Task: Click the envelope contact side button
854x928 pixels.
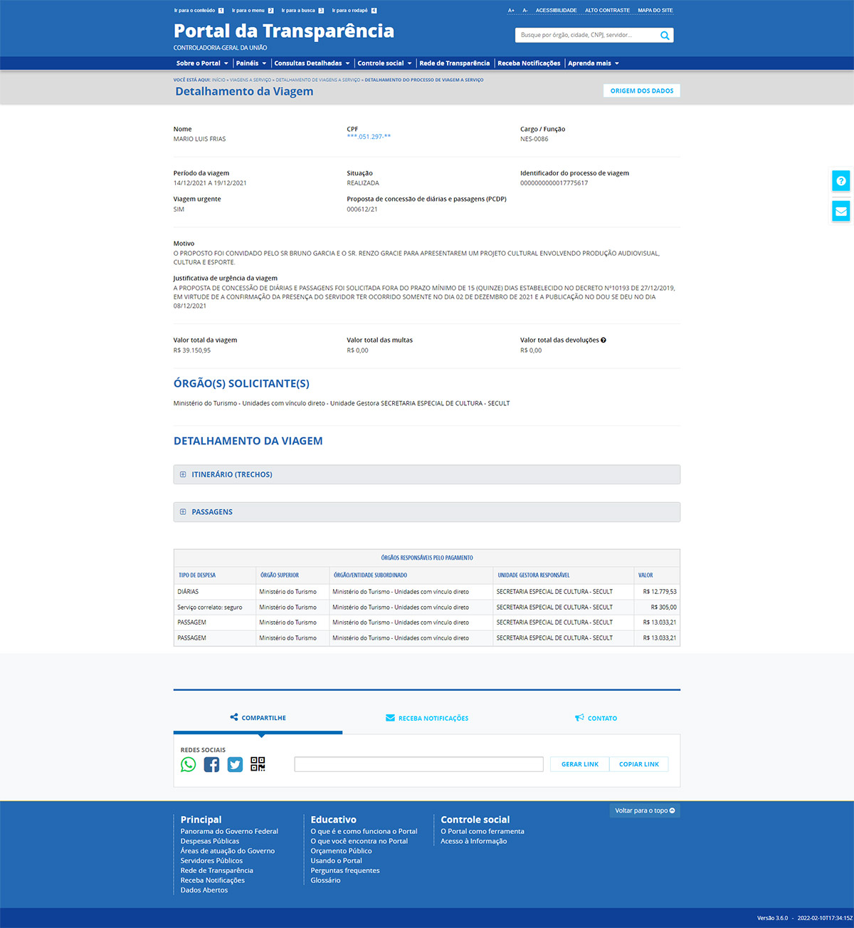Action: coord(841,212)
